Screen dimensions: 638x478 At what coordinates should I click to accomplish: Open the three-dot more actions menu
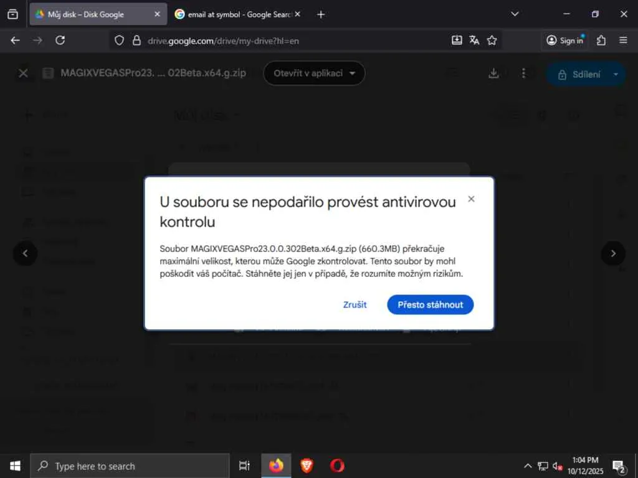point(523,73)
